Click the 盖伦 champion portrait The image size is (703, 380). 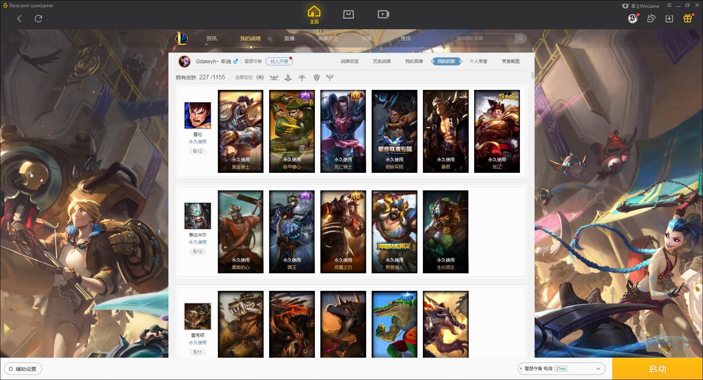click(x=198, y=115)
